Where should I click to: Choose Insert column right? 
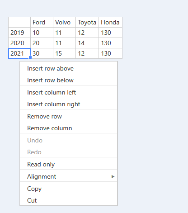click(69, 104)
